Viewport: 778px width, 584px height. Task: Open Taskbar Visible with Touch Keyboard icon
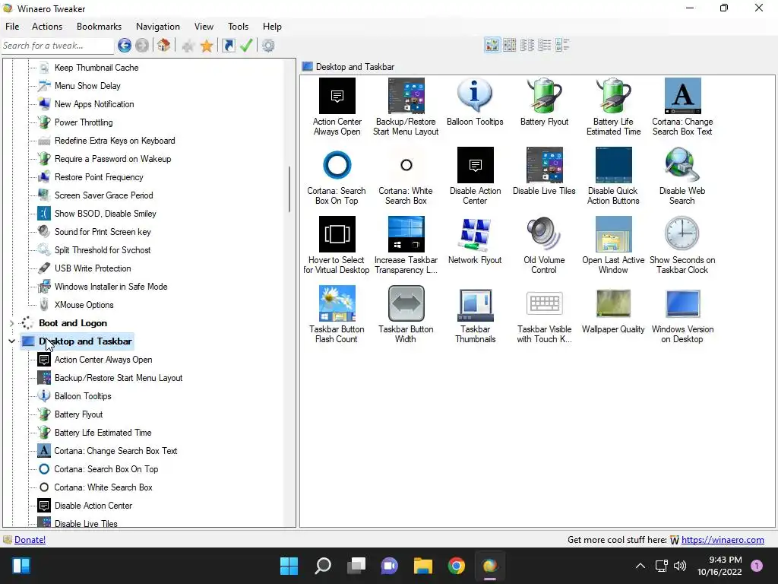(x=544, y=303)
